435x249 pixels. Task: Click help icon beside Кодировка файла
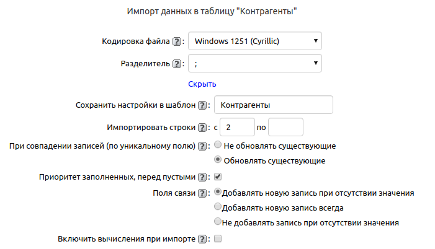tap(177, 41)
